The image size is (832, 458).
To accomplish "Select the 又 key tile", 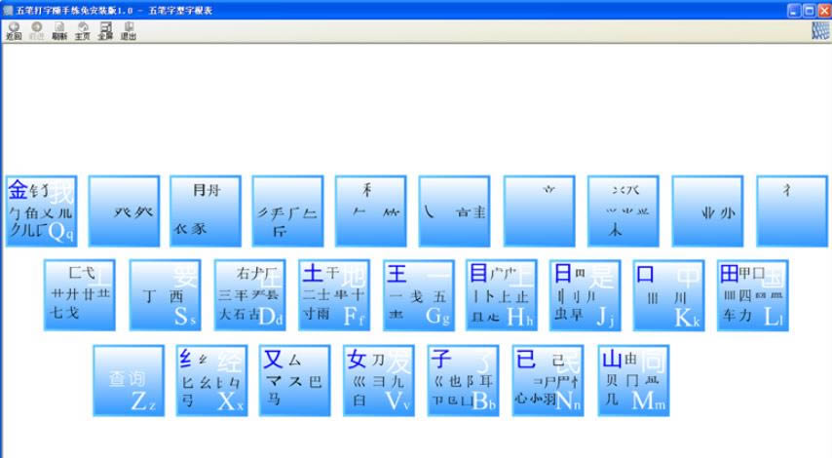I will 295,380.
